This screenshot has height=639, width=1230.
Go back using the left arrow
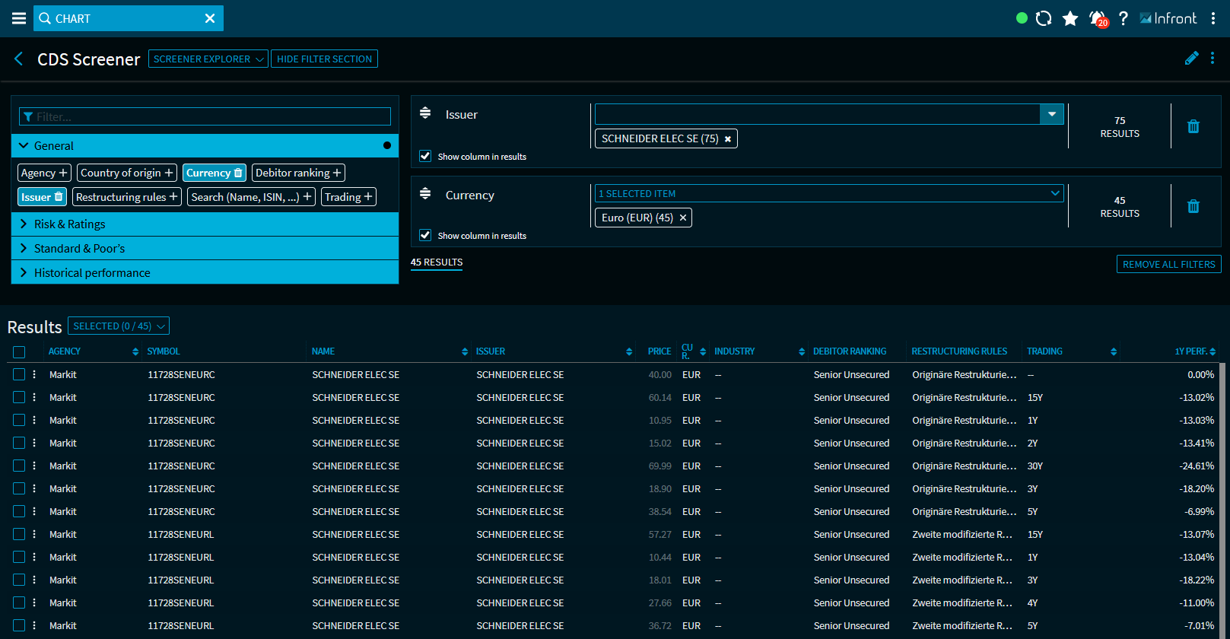(x=19, y=59)
